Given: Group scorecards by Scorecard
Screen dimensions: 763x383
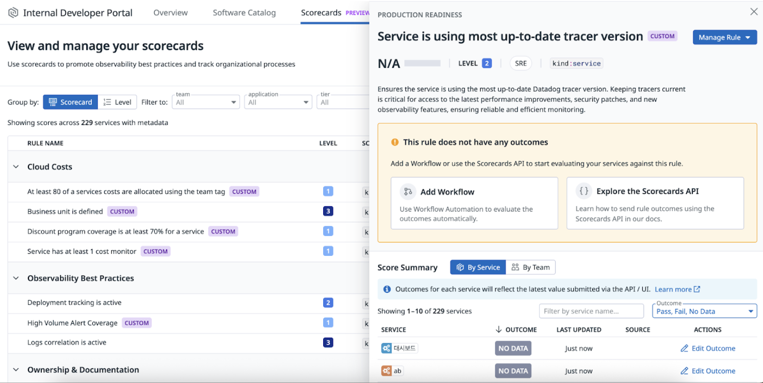Looking at the screenshot, I should [70, 102].
